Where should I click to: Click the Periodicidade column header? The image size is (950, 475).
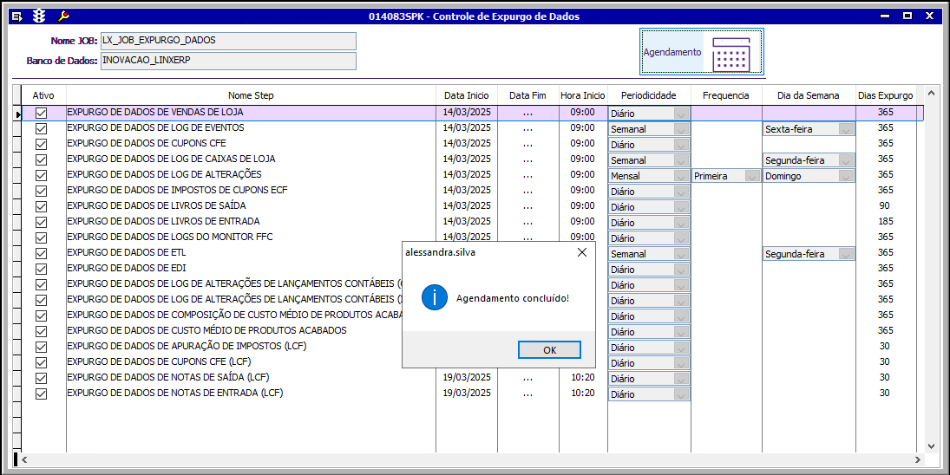click(649, 95)
